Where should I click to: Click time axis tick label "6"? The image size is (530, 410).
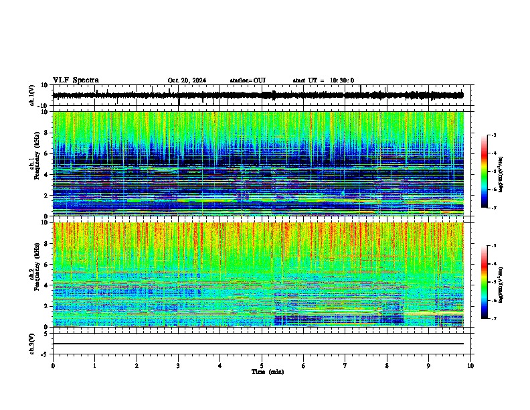[x=304, y=366]
